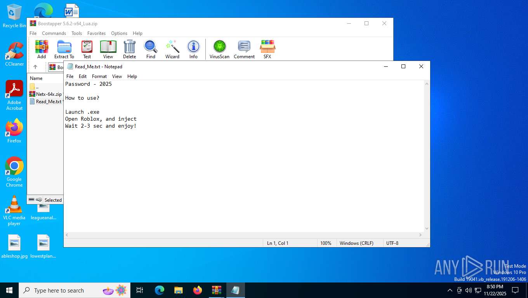Switch to WinRAR taskbar button

click(217, 290)
